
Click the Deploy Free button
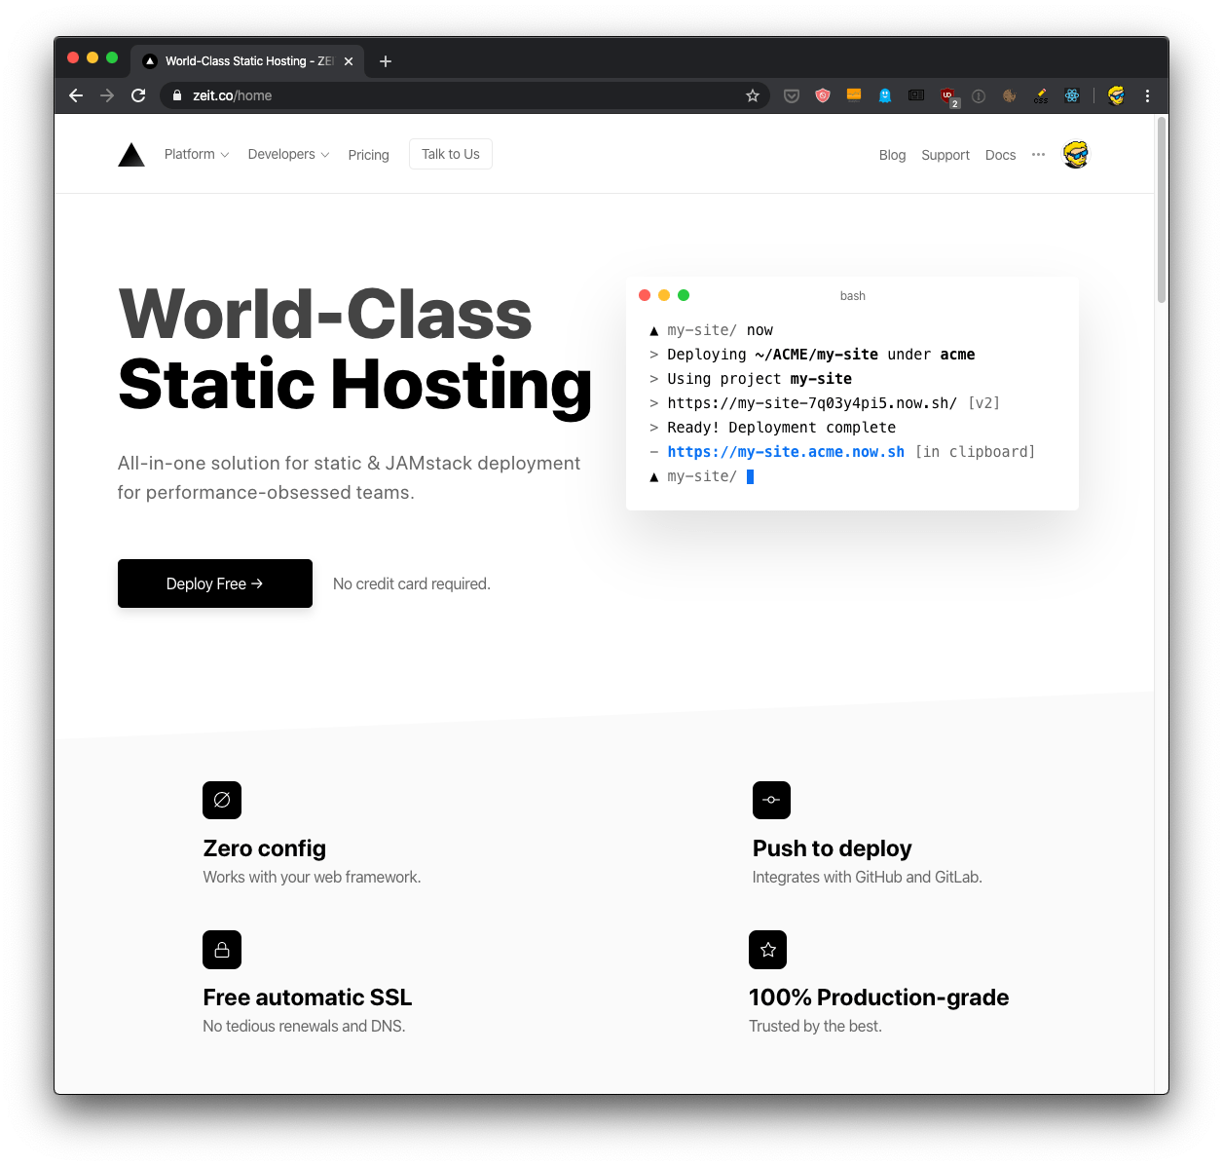point(215,583)
